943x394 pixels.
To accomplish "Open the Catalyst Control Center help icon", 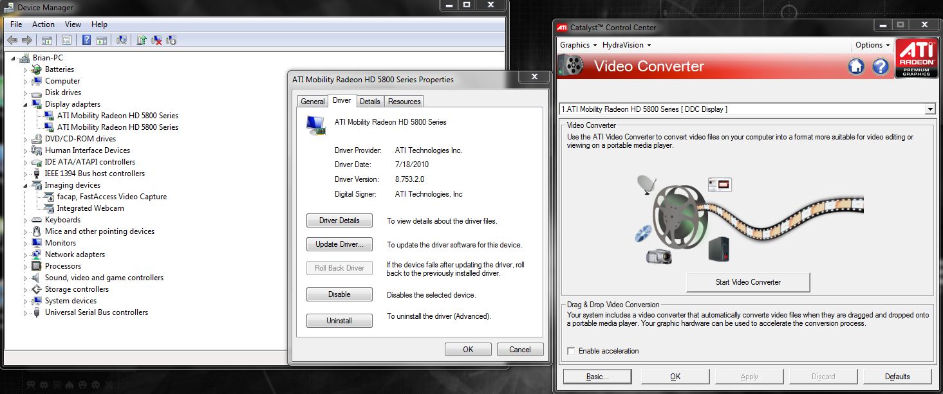I will point(880,66).
